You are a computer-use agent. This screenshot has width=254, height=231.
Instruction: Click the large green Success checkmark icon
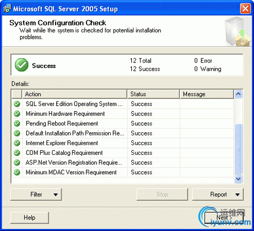pyautogui.click(x=22, y=65)
